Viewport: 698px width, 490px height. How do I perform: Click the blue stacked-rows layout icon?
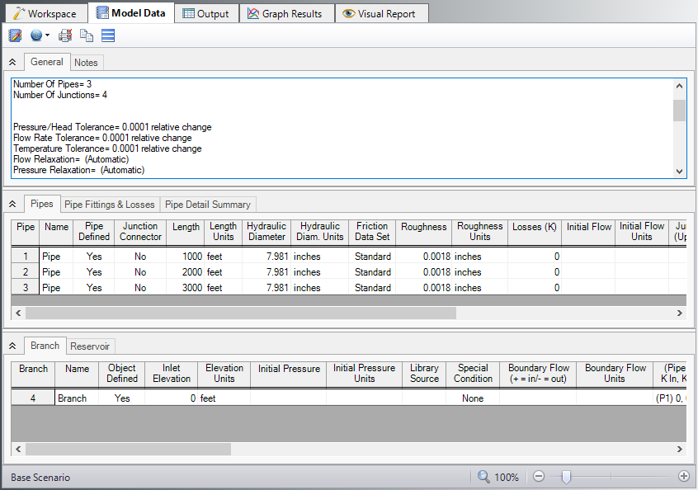(108, 35)
